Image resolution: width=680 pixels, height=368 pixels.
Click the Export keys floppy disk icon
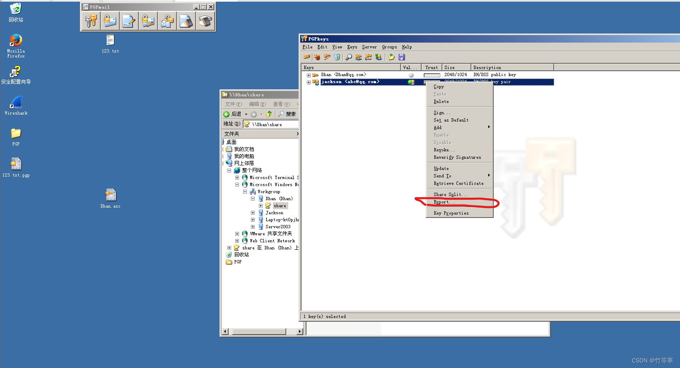(402, 57)
